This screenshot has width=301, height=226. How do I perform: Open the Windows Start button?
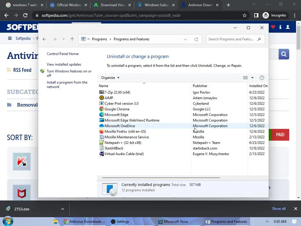(8, 221)
